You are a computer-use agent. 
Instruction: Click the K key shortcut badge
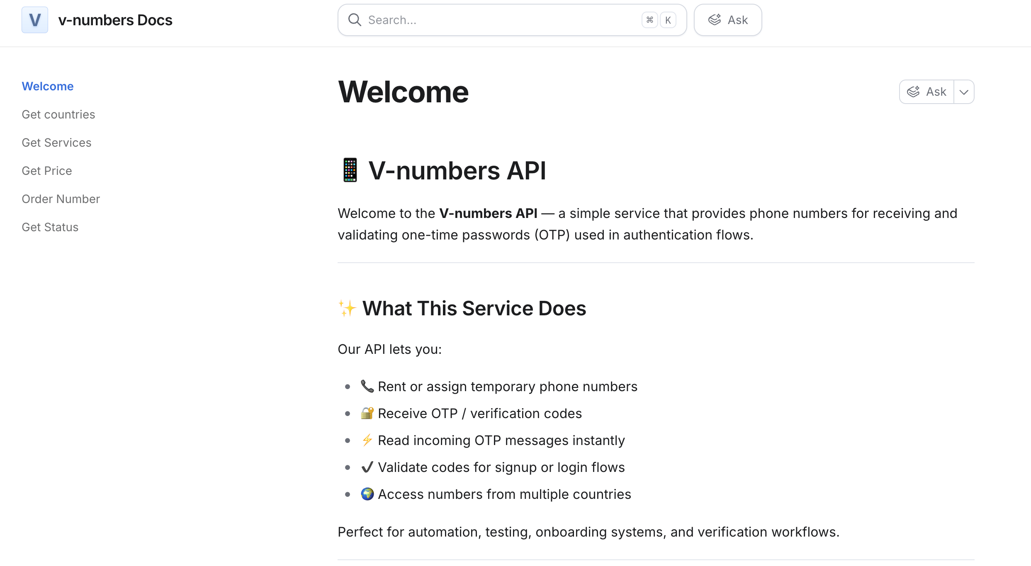[668, 20]
